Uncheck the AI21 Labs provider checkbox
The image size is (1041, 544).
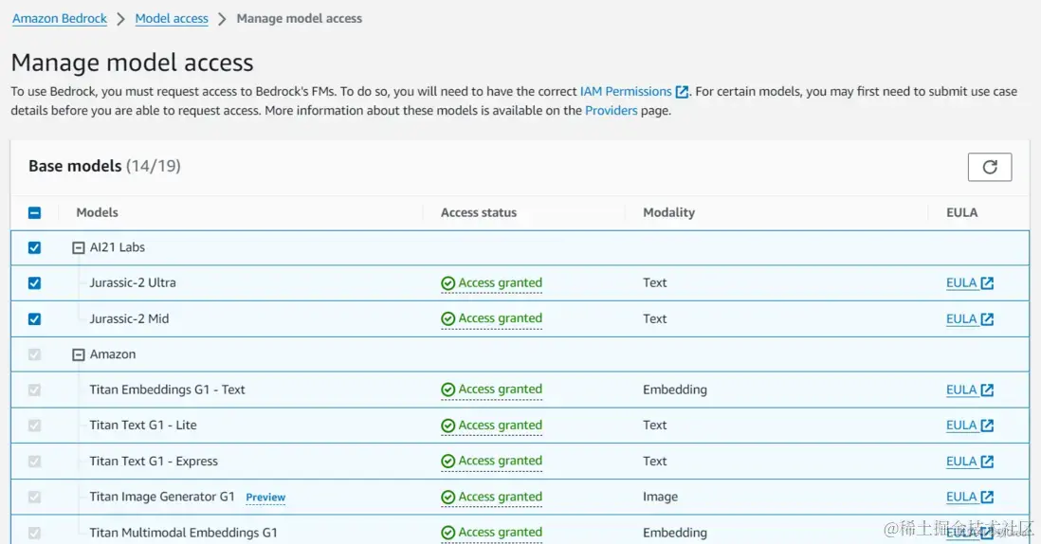[x=35, y=248]
